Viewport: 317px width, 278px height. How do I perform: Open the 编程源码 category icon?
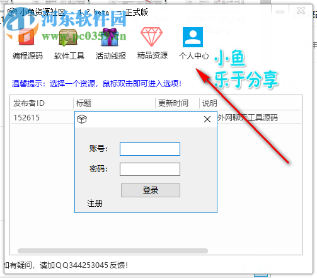[x=26, y=37]
